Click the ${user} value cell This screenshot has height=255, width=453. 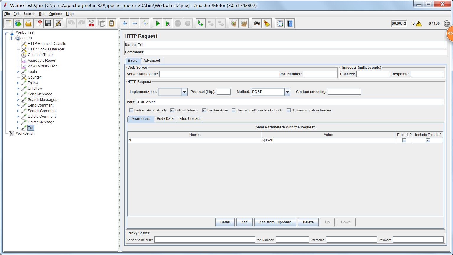coord(328,140)
